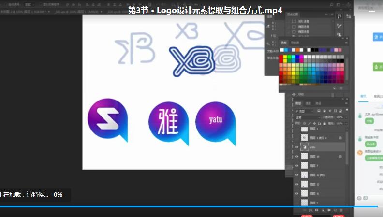Toggle the Show Transform Controls checkbox
The height and width of the screenshot is (217, 383).
pos(40,4)
